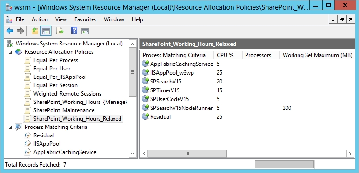359x173 pixels.
Task: Click the SharePoint_Working_Hours_Relaxed pane header
Action: 247,44
